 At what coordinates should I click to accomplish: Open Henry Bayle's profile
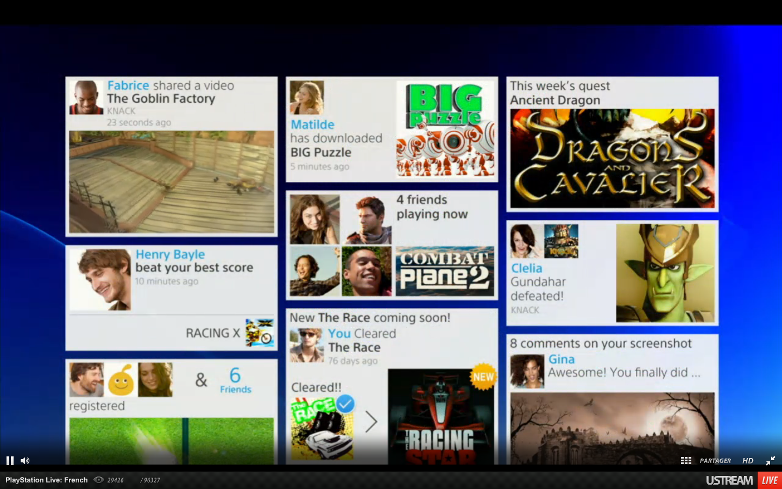[x=169, y=254]
